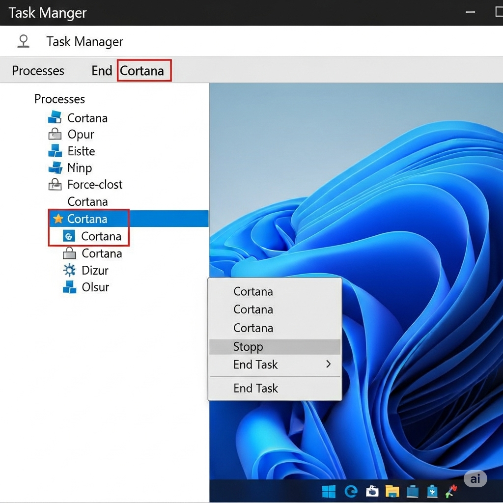The image size is (503, 503).
Task: Open the Windows Start button on taskbar
Action: point(329,491)
